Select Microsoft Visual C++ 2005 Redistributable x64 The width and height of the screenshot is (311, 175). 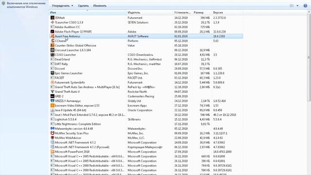146,157
